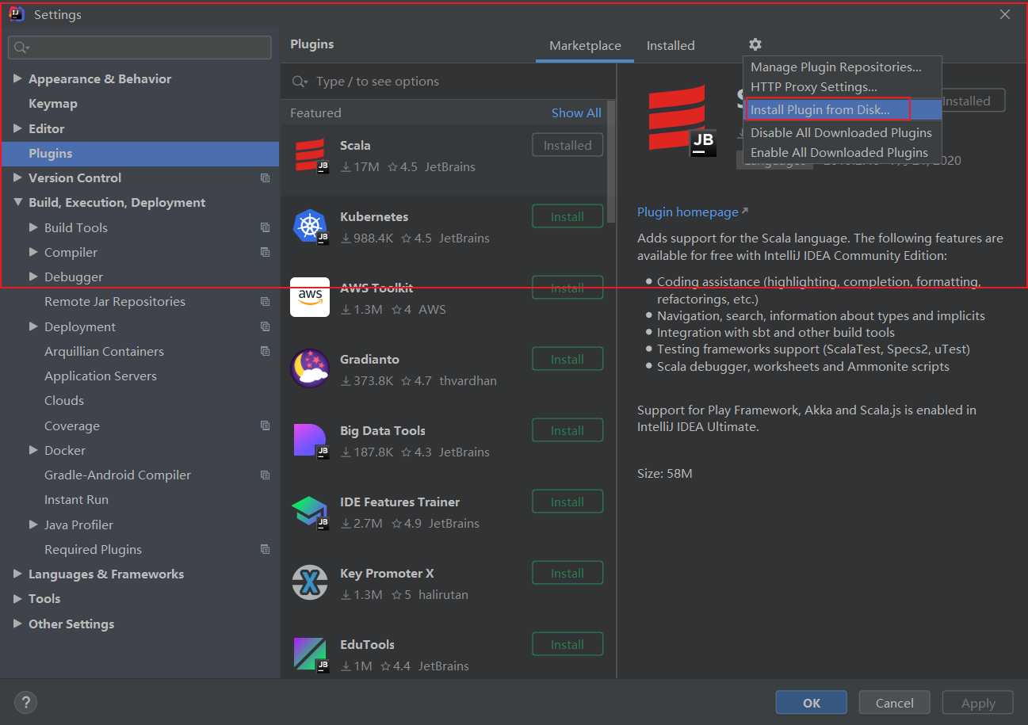Click the Key Promoter X icon
1028x725 pixels.
[310, 583]
